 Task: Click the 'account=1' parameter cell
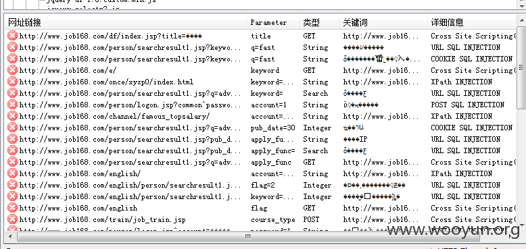click(268, 105)
